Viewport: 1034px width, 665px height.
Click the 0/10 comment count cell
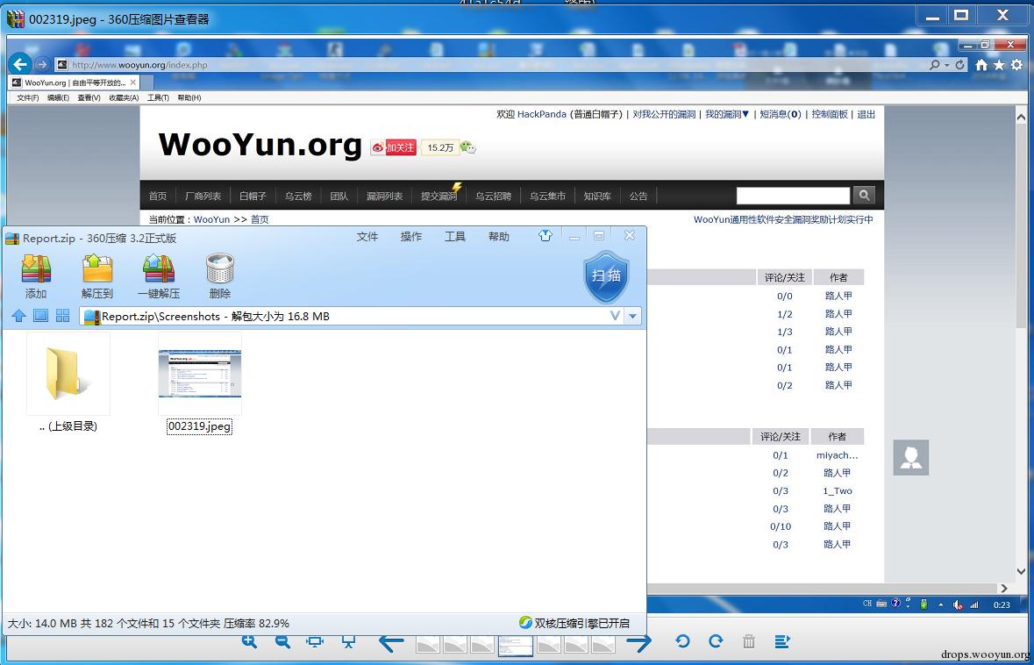[781, 526]
